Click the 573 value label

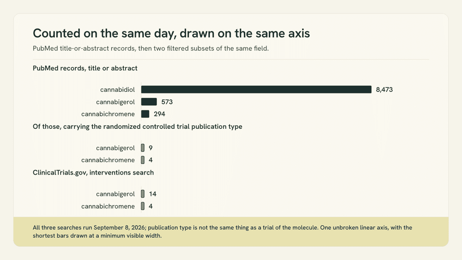tap(167, 102)
